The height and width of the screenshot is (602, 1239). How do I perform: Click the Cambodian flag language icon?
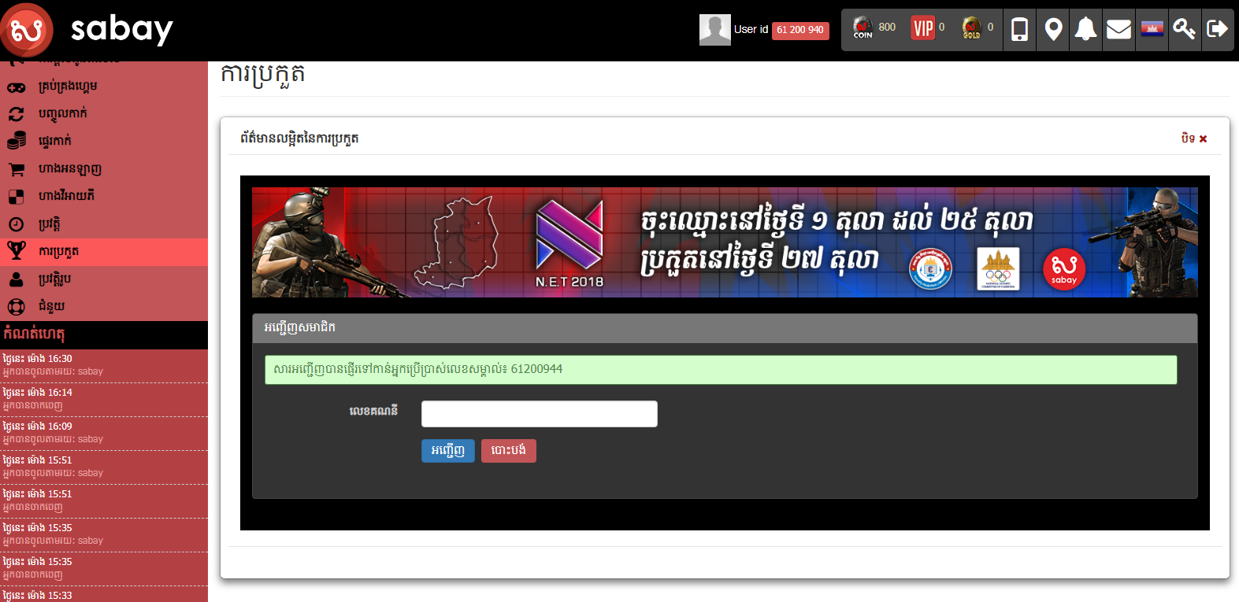1152,30
